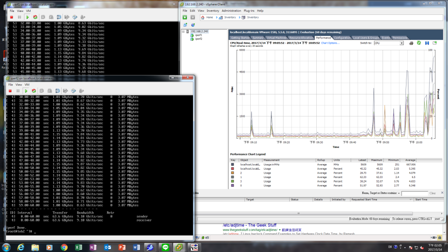
Task: Connect USB device icon in iperf1 toolbar
Action: tap(83, 17)
